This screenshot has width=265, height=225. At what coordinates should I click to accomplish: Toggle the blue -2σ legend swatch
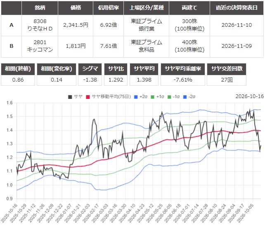tap(185, 97)
